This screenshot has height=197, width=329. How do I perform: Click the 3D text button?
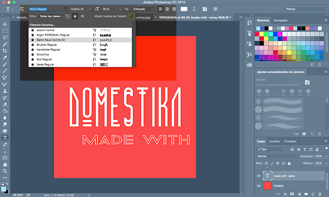click(x=215, y=9)
